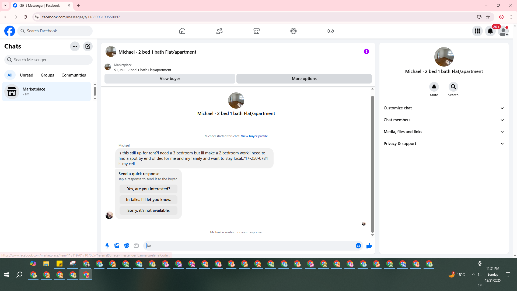The image size is (517, 291).
Task: Click the conversation scrollbar
Action: tap(372, 164)
